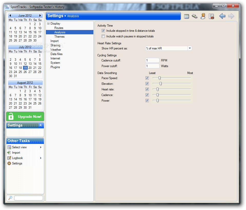Toggle Power smoothing checkbox
The image size is (246, 210).
pos(147,101)
